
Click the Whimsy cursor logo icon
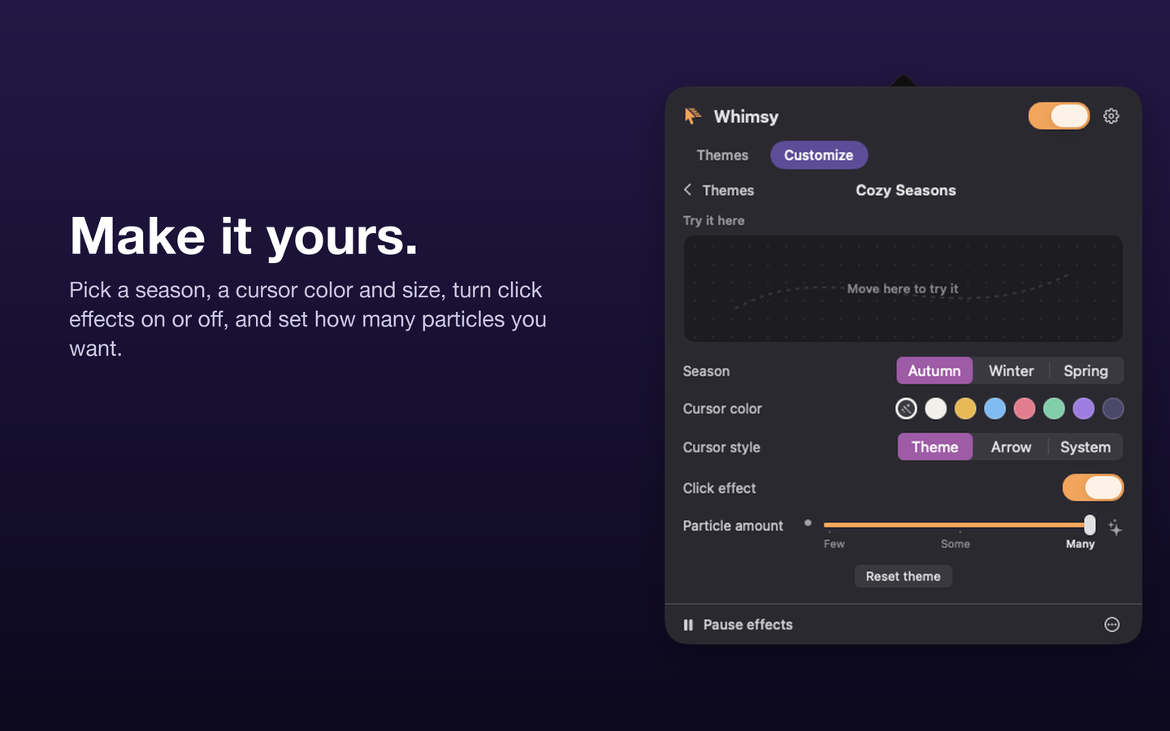tap(692, 116)
